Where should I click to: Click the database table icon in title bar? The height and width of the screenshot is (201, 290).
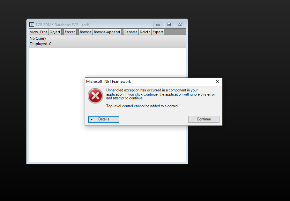pos(32,25)
